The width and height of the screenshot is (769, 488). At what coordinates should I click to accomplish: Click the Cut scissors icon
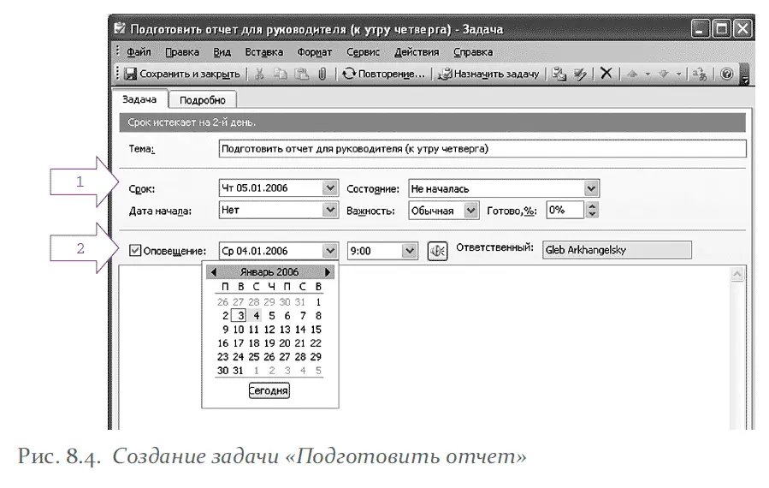pyautogui.click(x=259, y=74)
